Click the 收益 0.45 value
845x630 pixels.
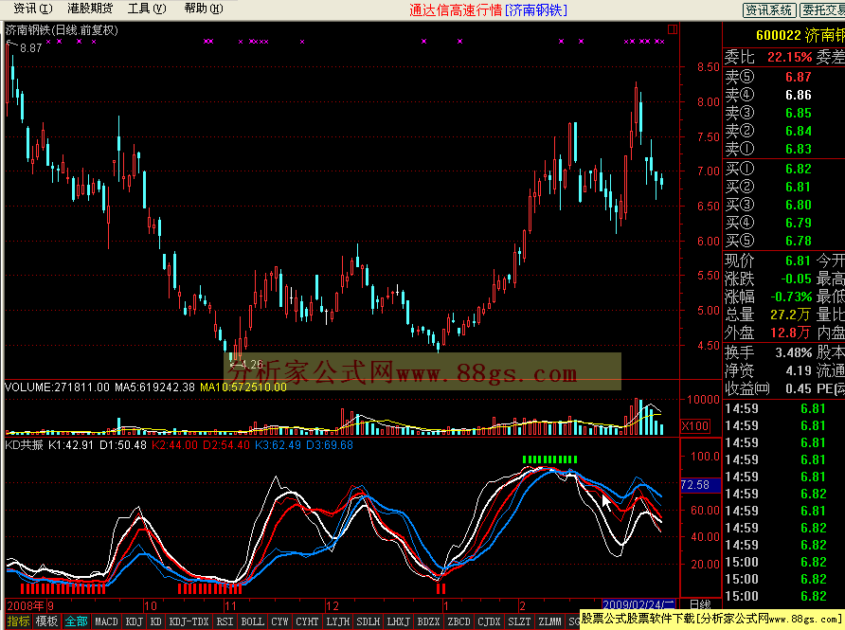click(799, 388)
